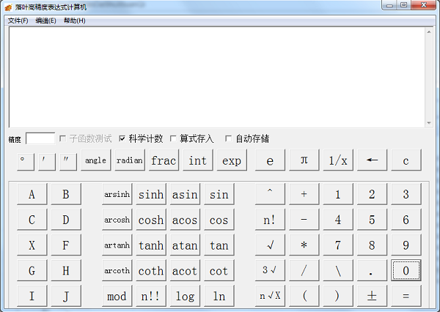Click the text area scrollbar up arrow
440x312 pixels.
coord(429,32)
